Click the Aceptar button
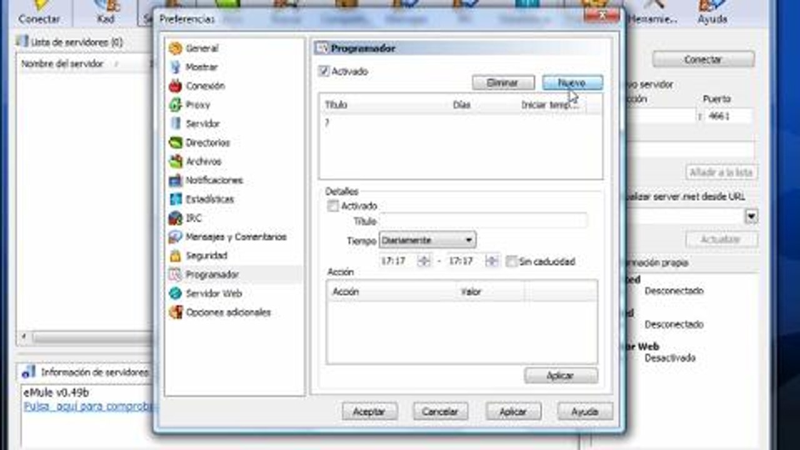Screen dimensions: 800x450 click(369, 412)
